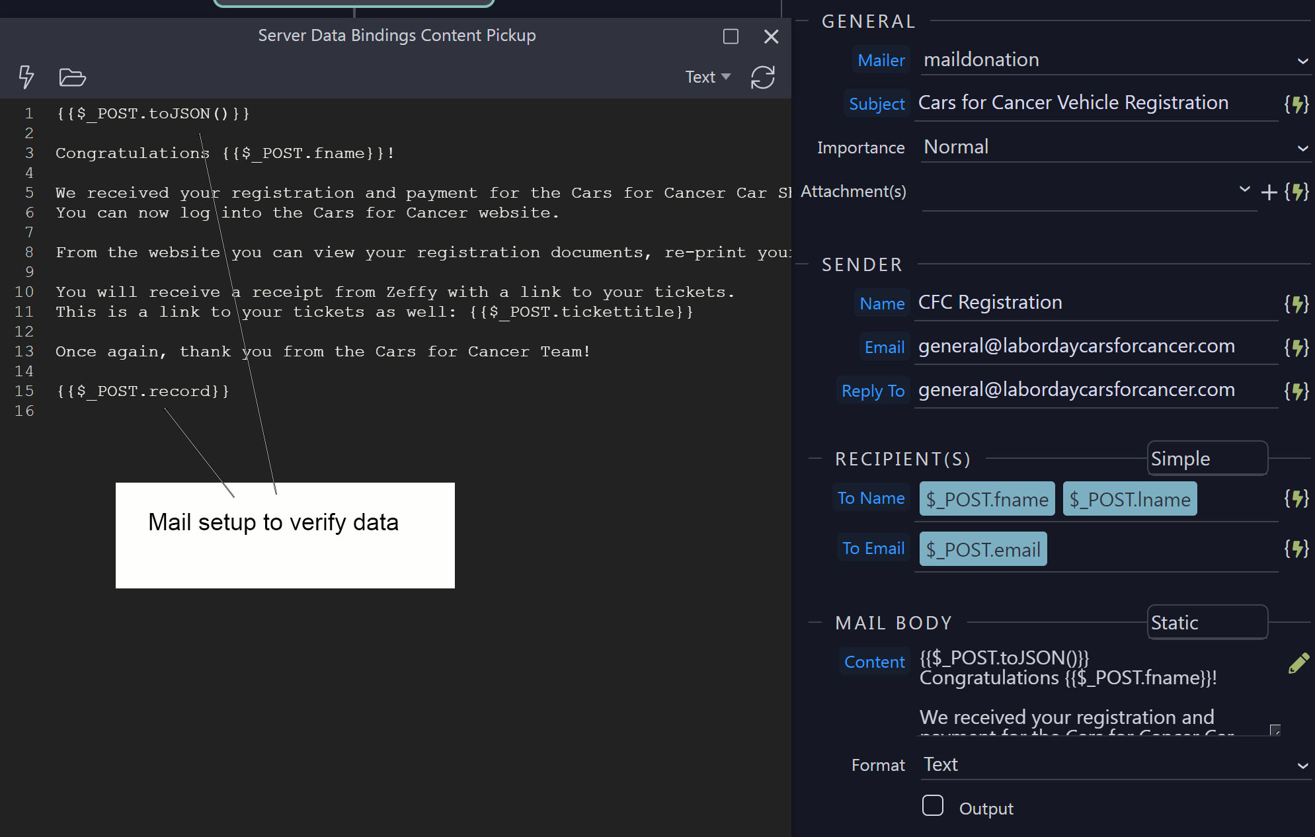
Task: Click the sender Name label
Action: [x=882, y=303]
